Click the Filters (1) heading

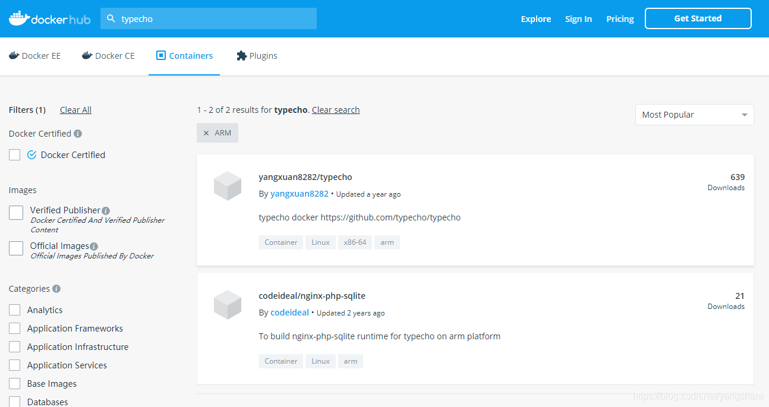pos(27,110)
